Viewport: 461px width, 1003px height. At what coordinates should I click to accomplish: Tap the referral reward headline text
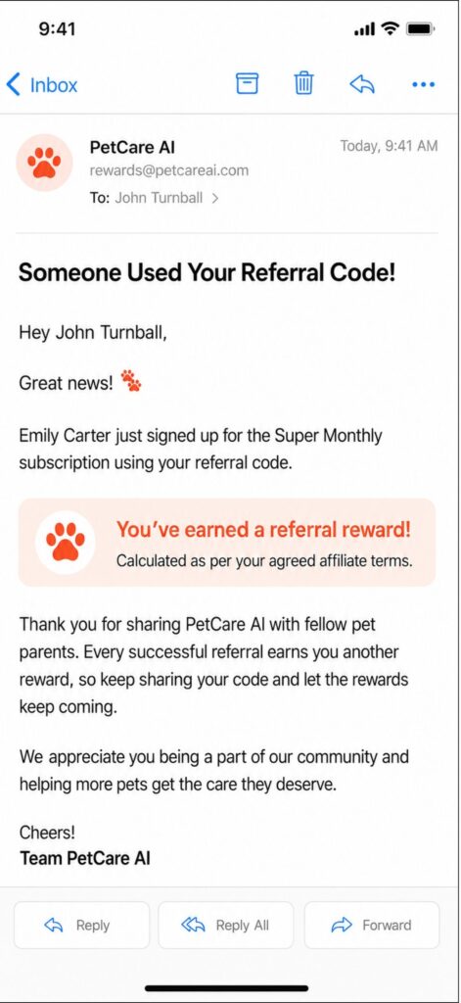tap(263, 530)
